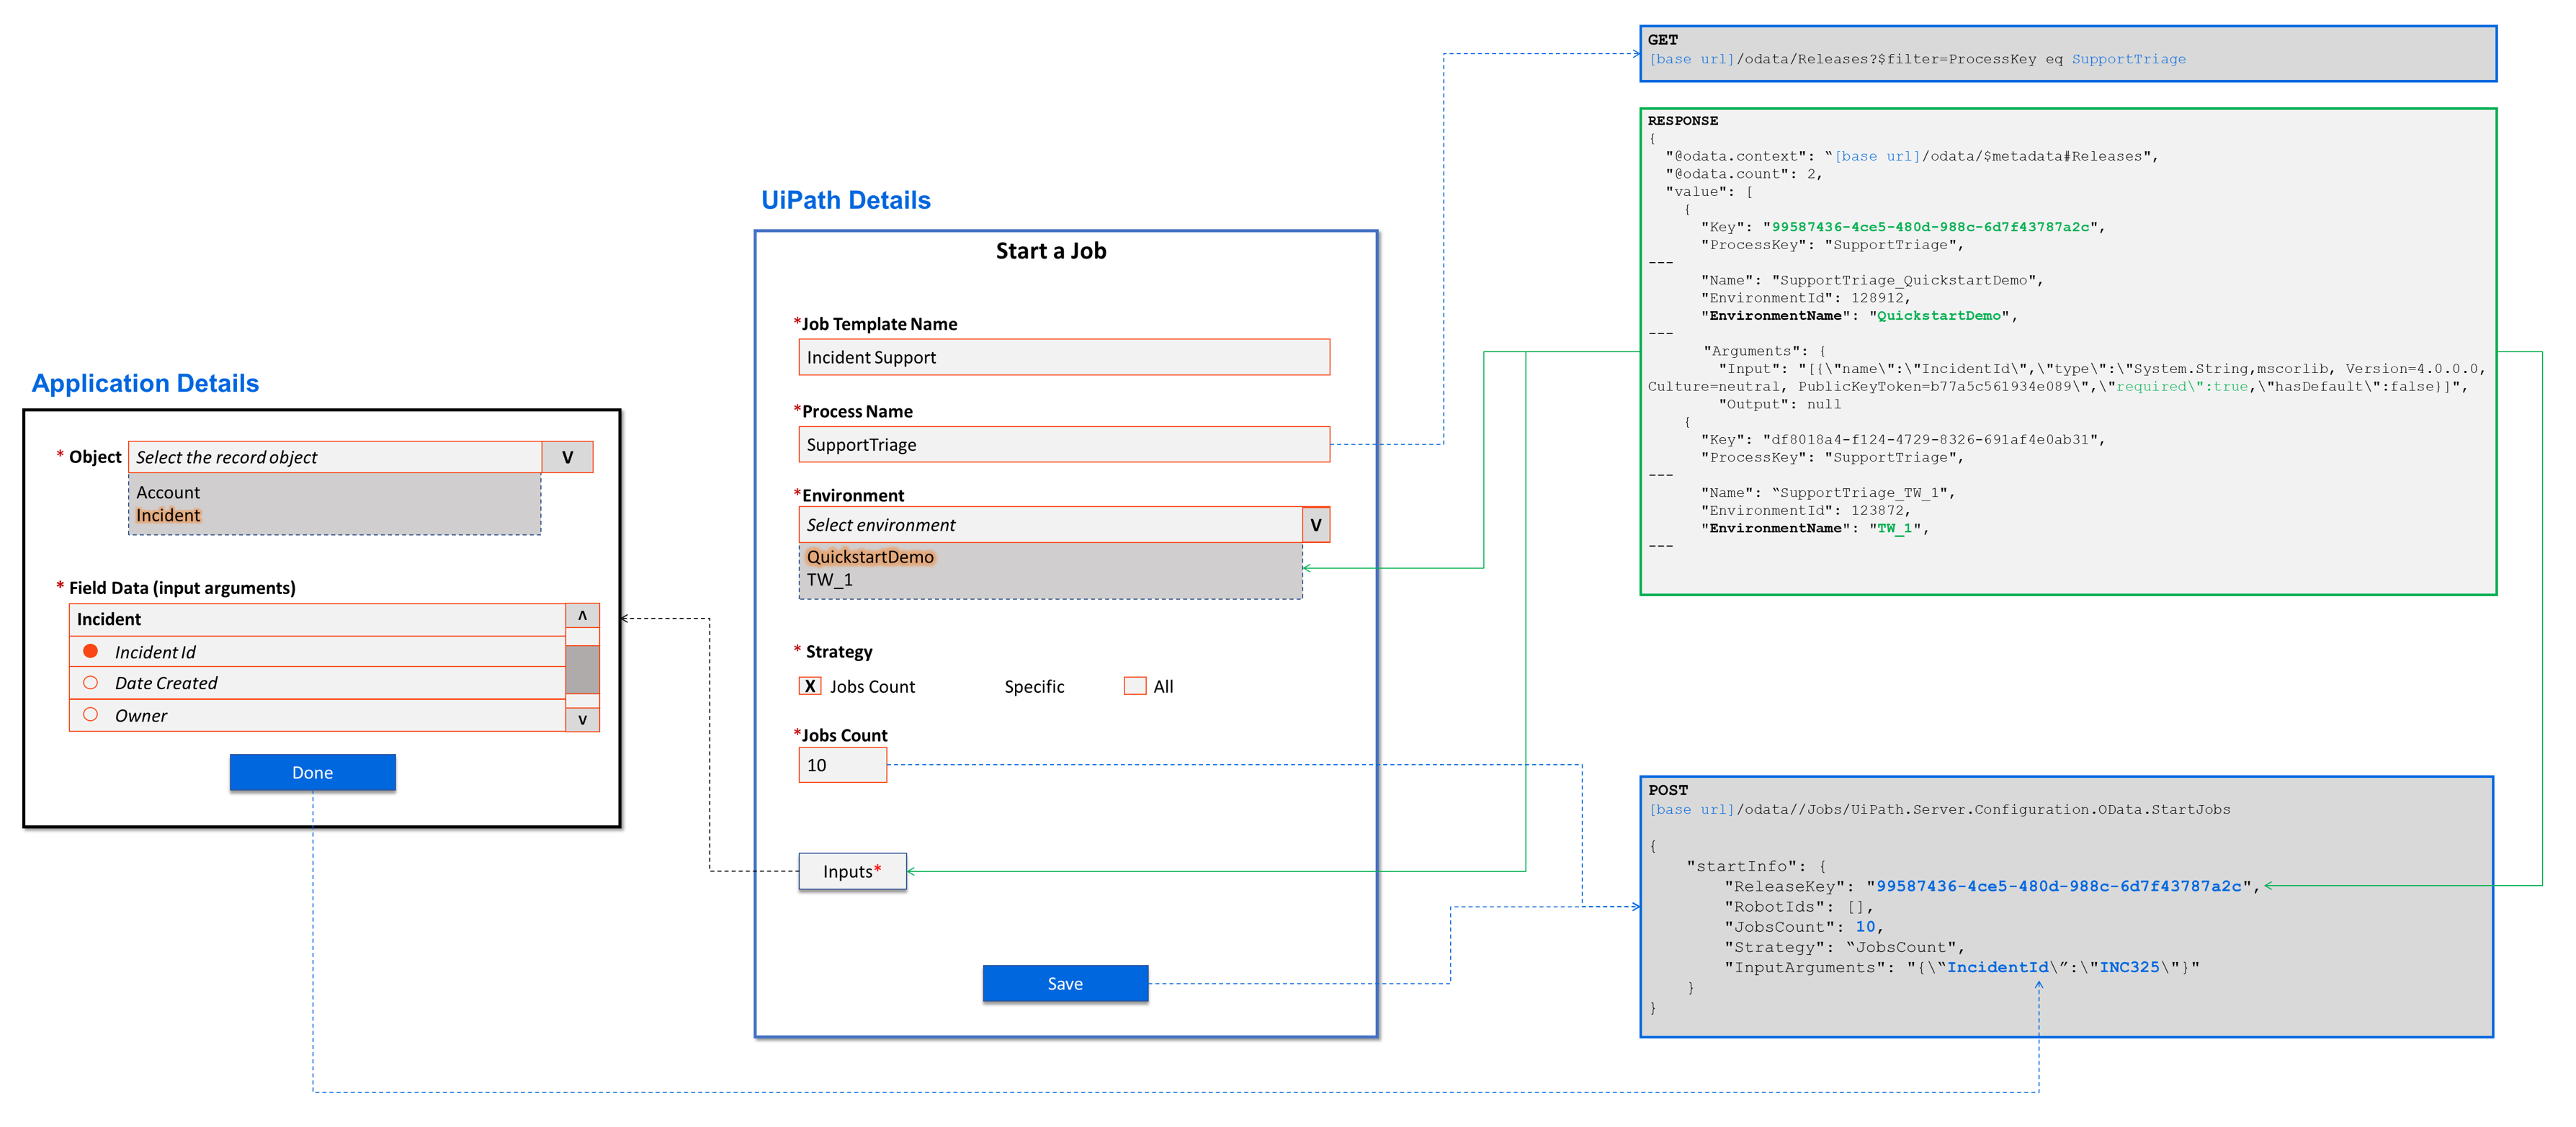Click the 'Select environment' combo box
This screenshot has height=1127, width=2576.
coord(1050,525)
